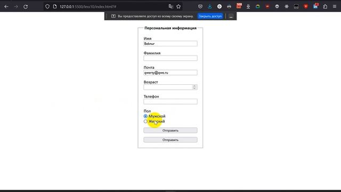The height and width of the screenshot is (192, 341).
Task: Open the LinkedIn extension icon
Action: tap(315, 6)
